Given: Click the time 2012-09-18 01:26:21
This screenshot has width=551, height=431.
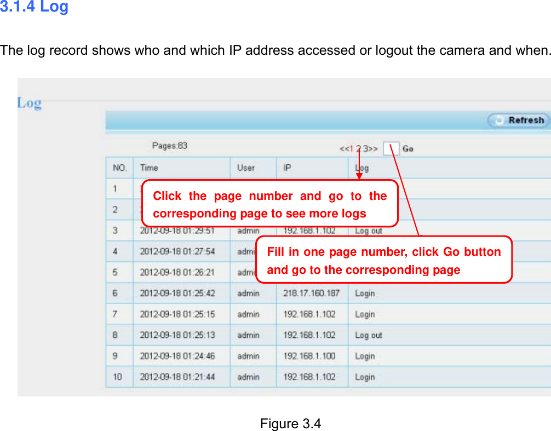Looking at the screenshot, I should pyautogui.click(x=177, y=273).
